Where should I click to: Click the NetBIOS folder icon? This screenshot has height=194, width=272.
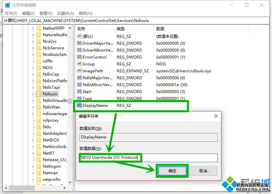pos(39,140)
